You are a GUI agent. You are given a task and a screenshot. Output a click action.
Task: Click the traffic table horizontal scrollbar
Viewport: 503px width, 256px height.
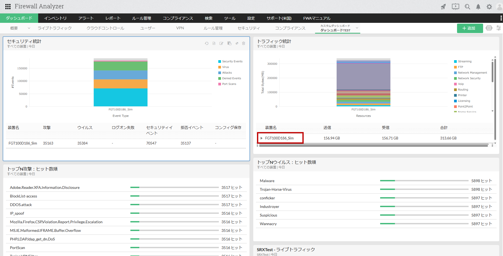[x=373, y=146]
